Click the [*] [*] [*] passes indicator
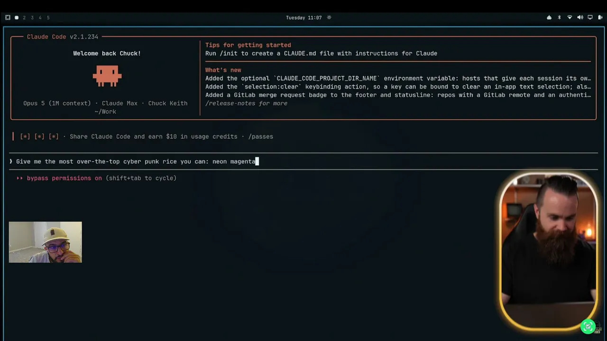Viewport: 607px width, 341px height. 39,136
